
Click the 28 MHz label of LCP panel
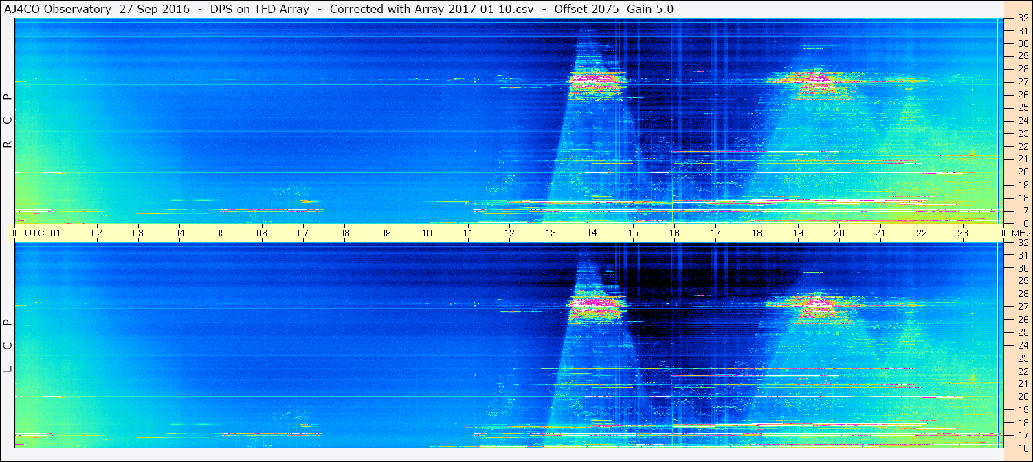coord(1022,294)
